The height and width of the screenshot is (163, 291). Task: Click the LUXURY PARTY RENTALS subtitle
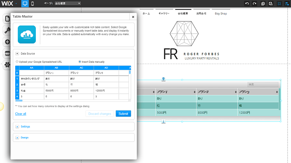click(x=202, y=59)
